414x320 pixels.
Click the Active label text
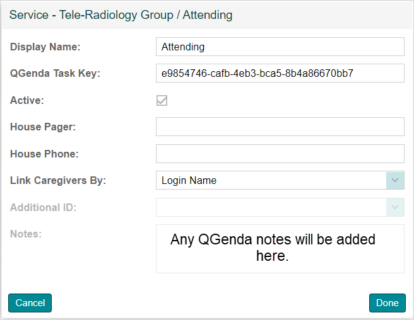[27, 100]
